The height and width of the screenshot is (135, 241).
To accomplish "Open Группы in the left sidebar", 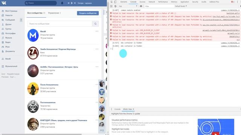I will click(8, 29).
